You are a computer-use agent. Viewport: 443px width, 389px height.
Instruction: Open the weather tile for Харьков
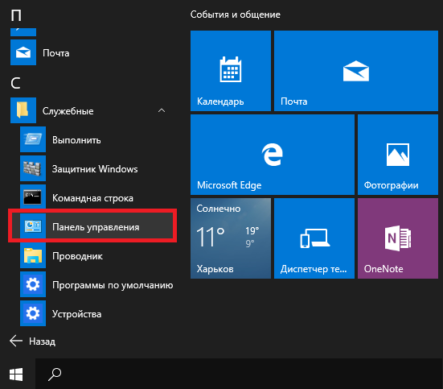(231, 238)
